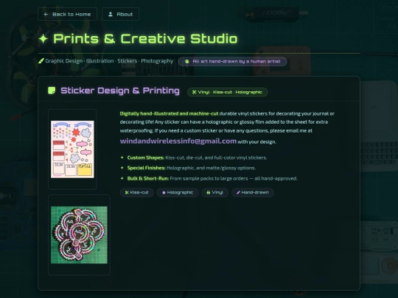Click pencil icon in Hand-drawn chip

(x=238, y=193)
